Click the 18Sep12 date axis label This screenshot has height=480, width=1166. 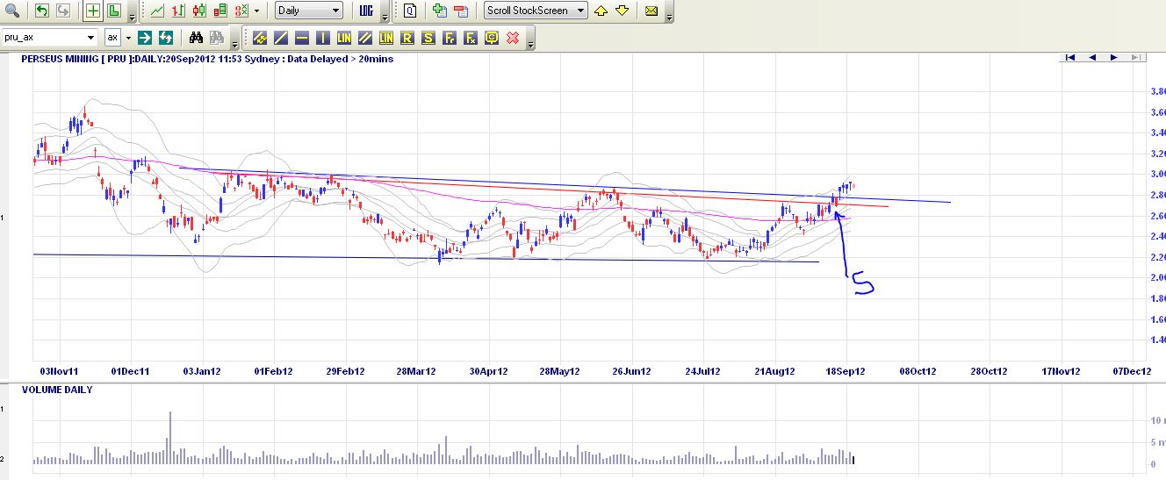coord(846,371)
